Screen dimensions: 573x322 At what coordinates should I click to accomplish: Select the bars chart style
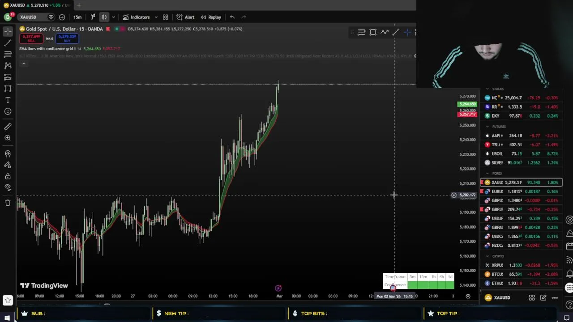93,17
